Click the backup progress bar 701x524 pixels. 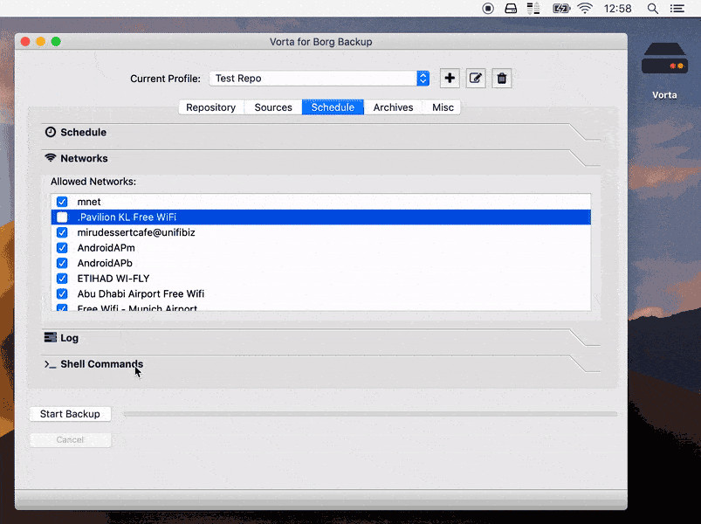click(x=370, y=415)
